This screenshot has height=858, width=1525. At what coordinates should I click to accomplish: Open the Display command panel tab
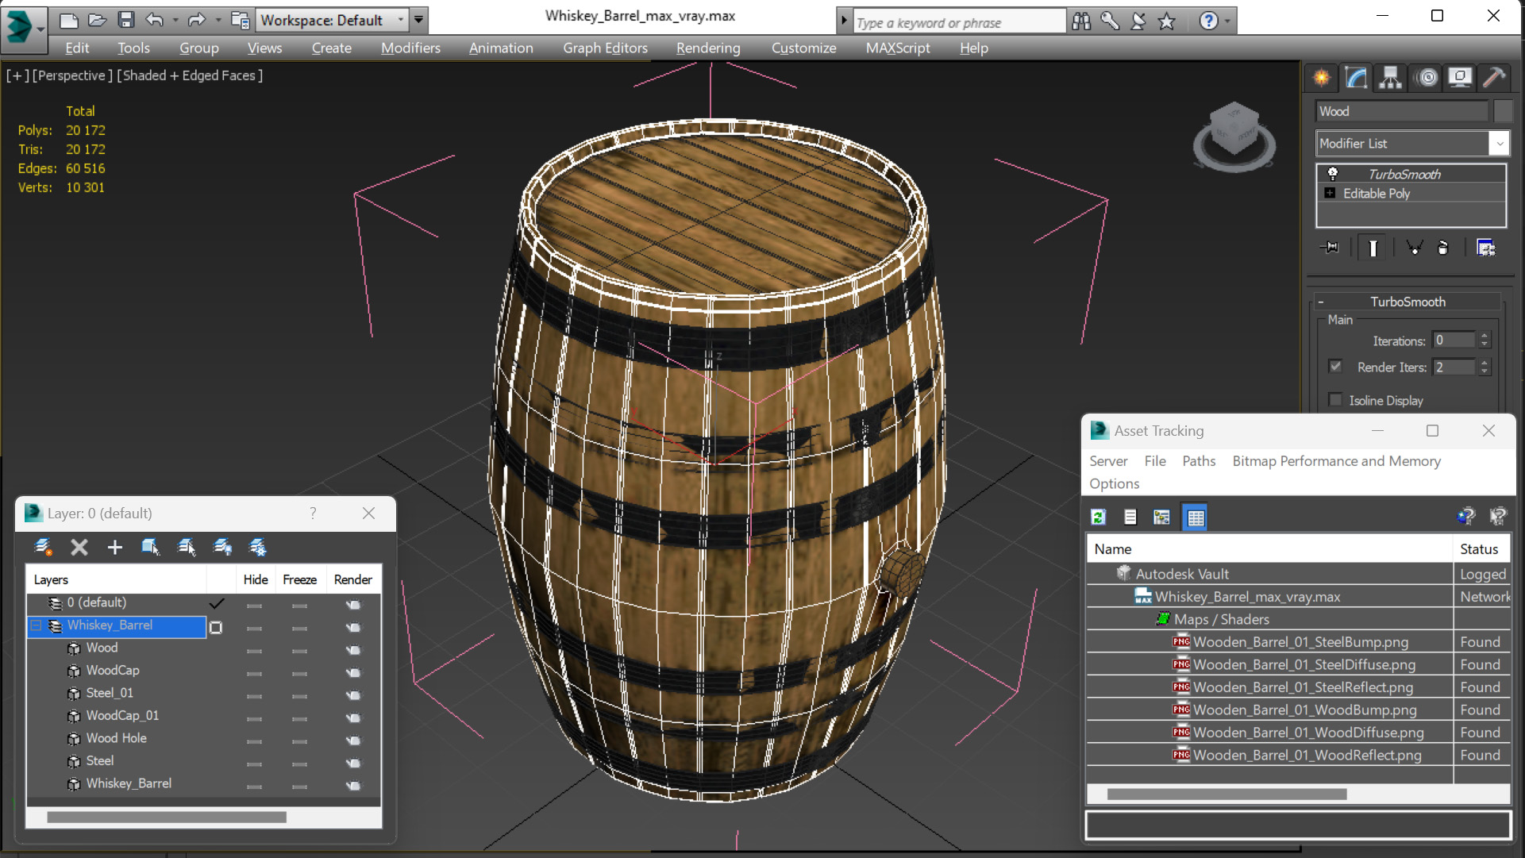[1460, 78]
